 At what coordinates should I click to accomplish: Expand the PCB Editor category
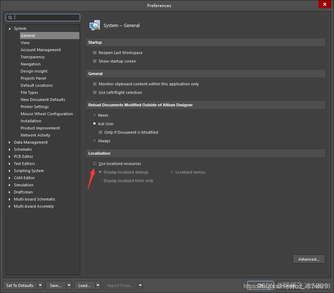10,156
